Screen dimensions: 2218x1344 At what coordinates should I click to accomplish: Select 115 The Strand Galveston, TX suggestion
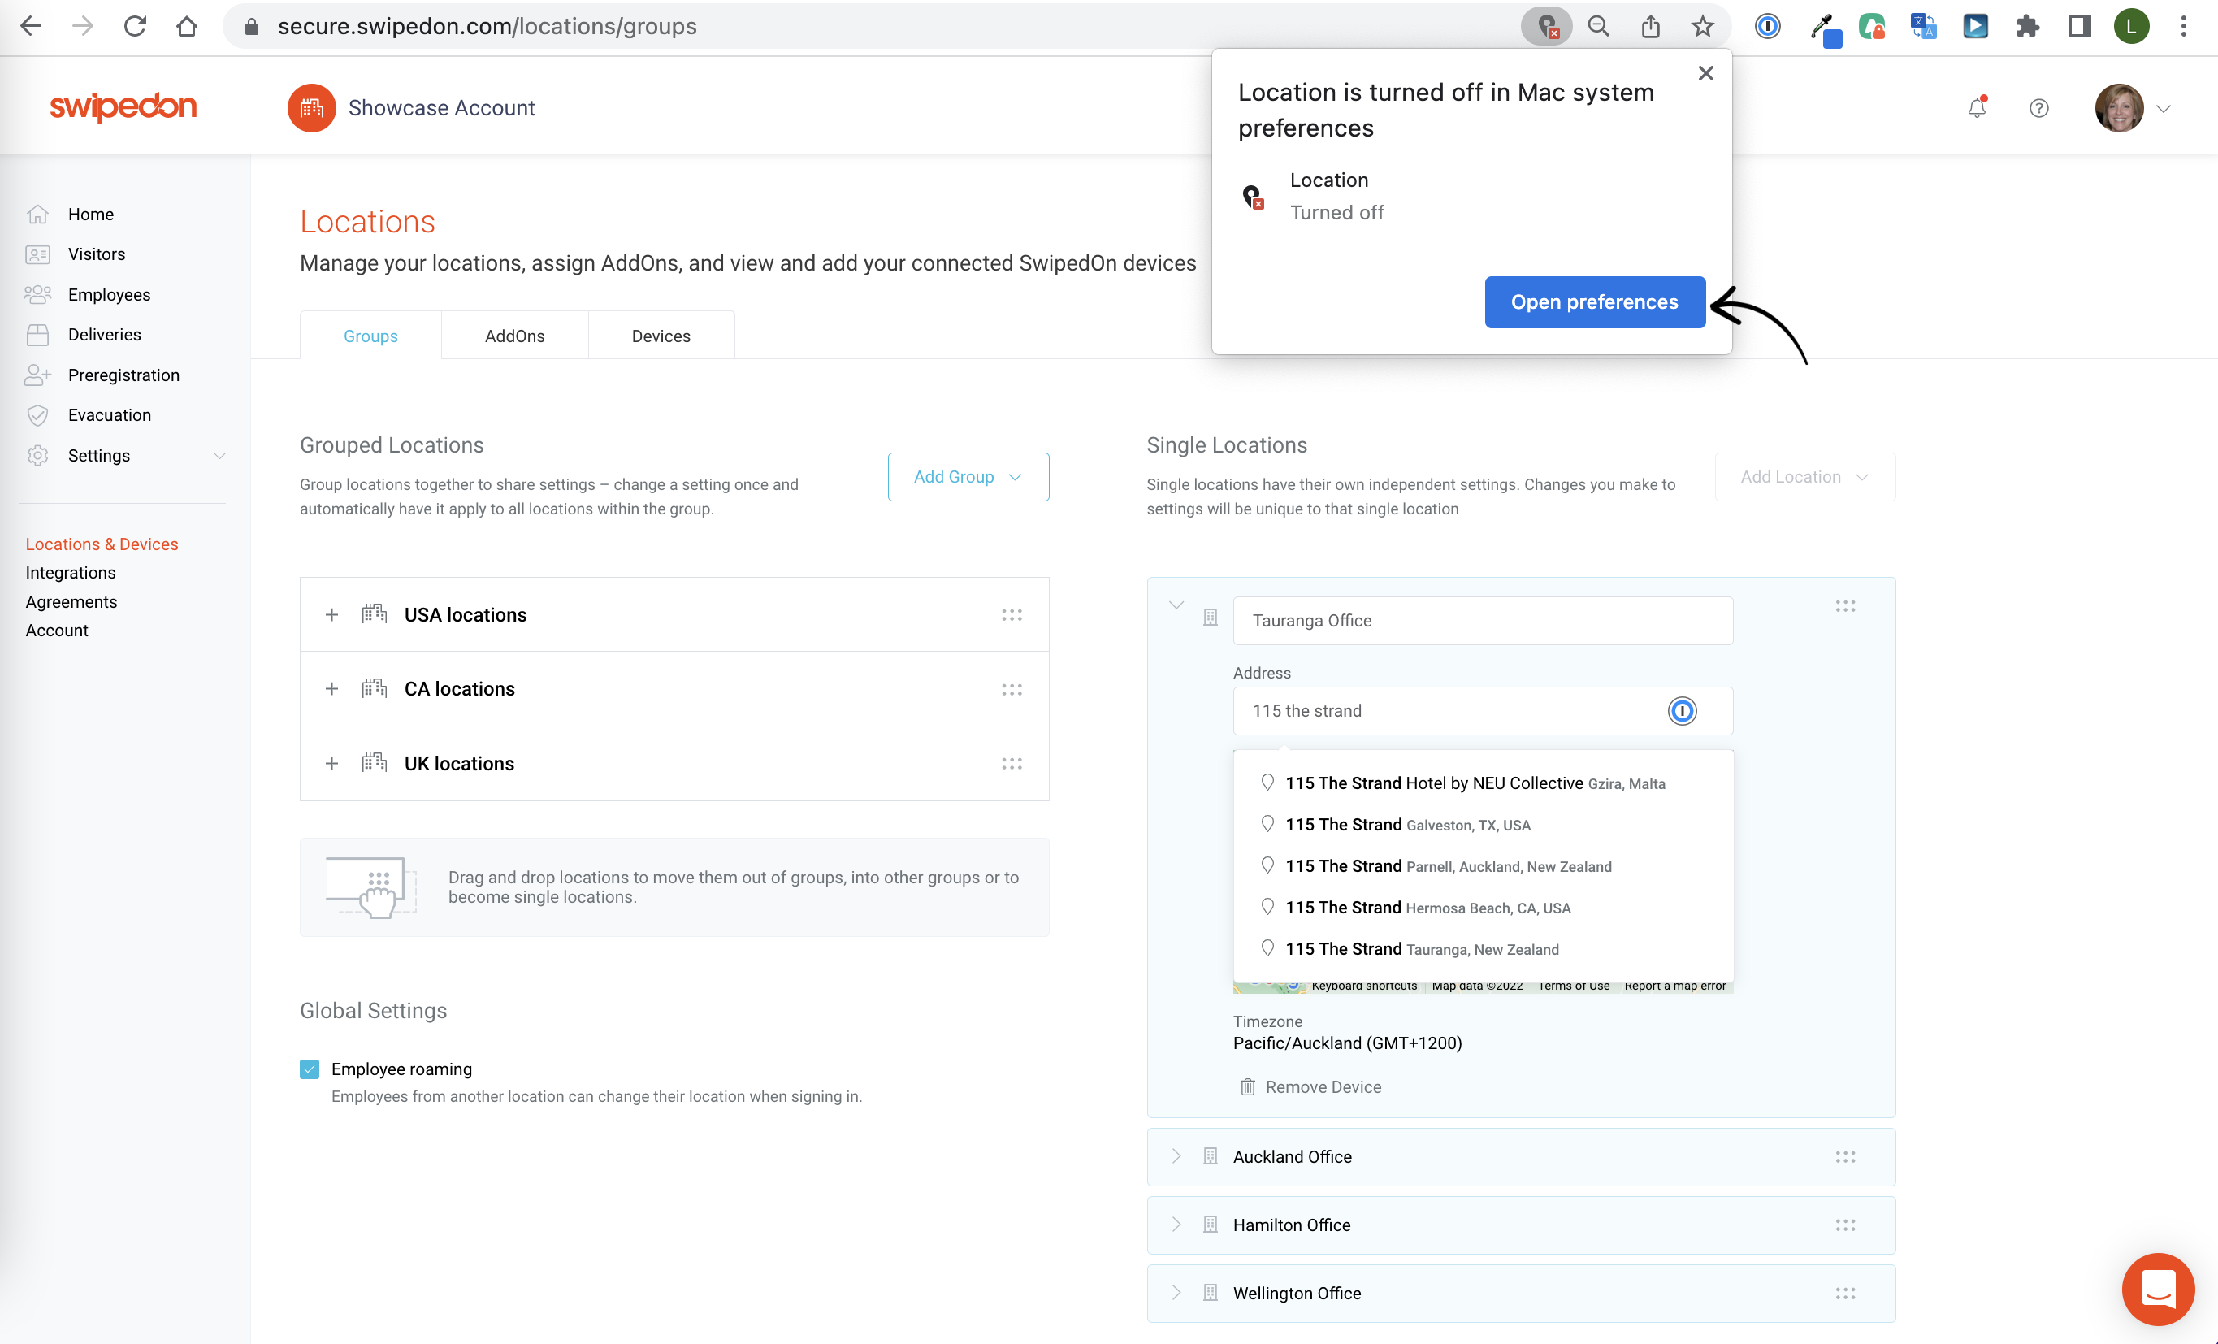1483,825
